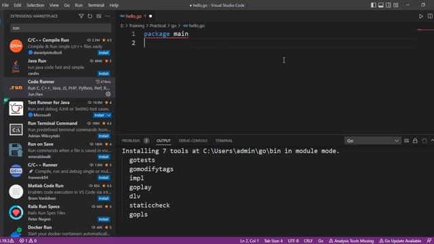Run the Go file with play icon
Image resolution: width=434 pixels, height=244 pixels.
(420, 16)
